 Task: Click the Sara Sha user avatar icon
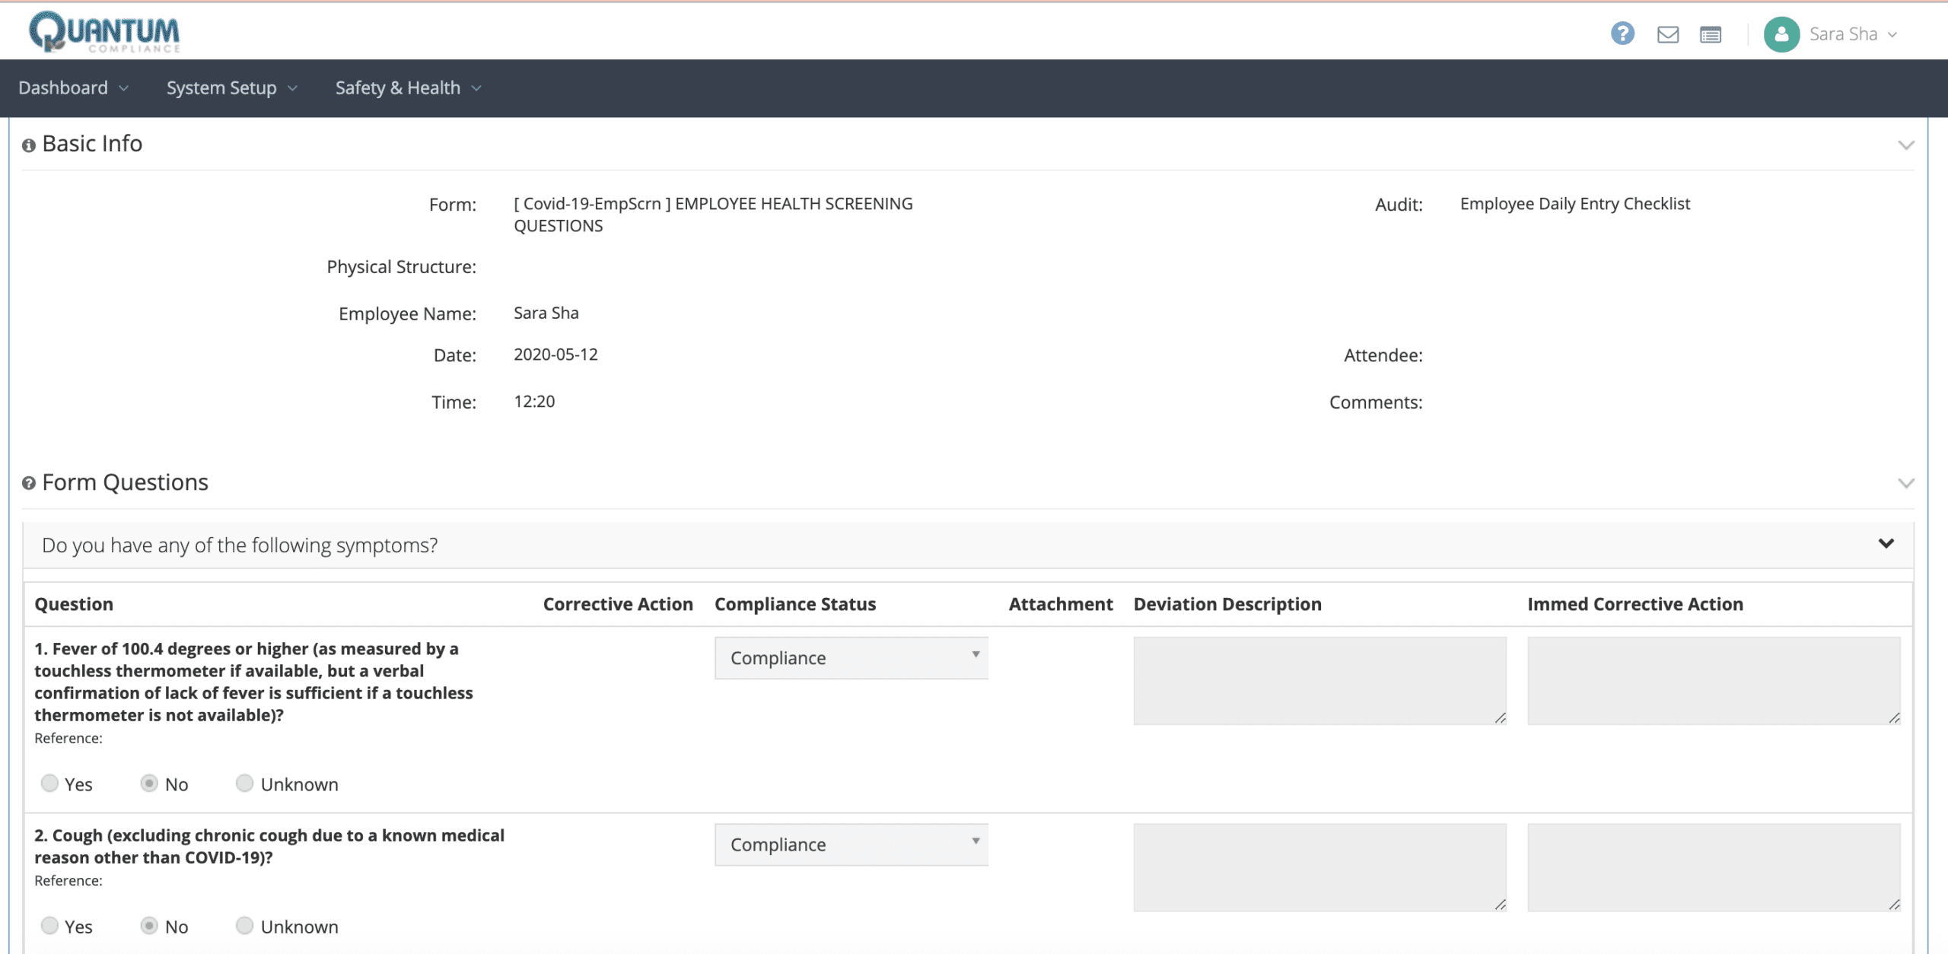[1781, 34]
